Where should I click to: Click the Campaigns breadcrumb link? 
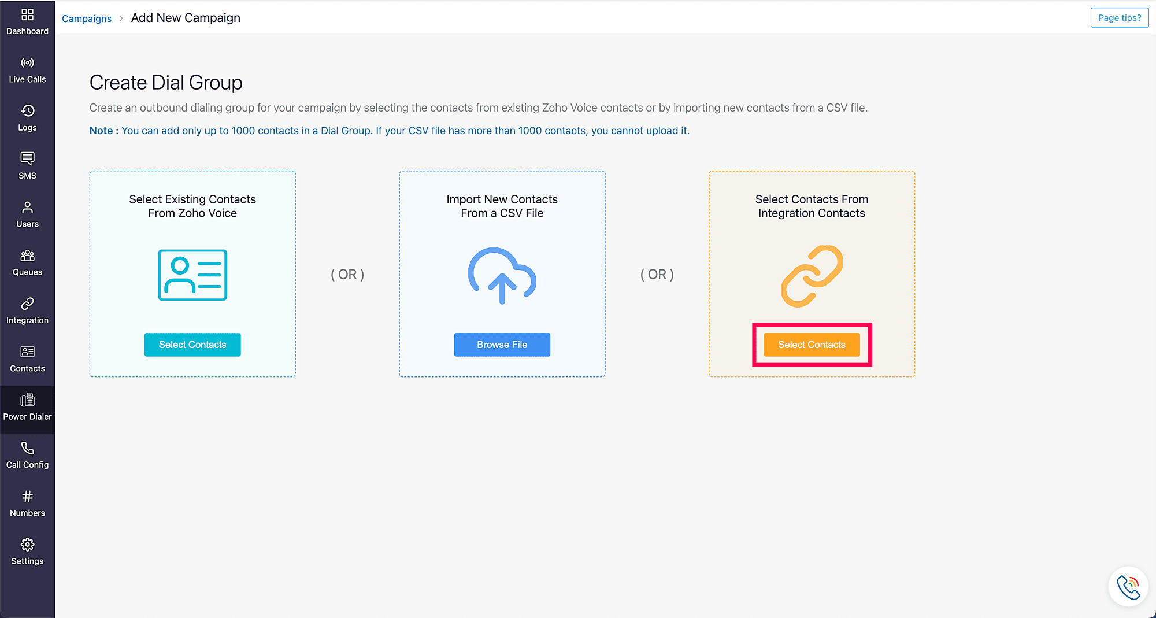pyautogui.click(x=87, y=18)
